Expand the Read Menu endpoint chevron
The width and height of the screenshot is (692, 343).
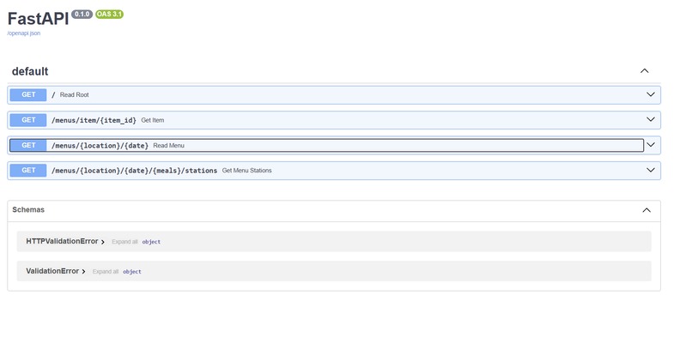pyautogui.click(x=651, y=145)
